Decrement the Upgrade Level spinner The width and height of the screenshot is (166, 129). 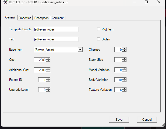(48, 91)
